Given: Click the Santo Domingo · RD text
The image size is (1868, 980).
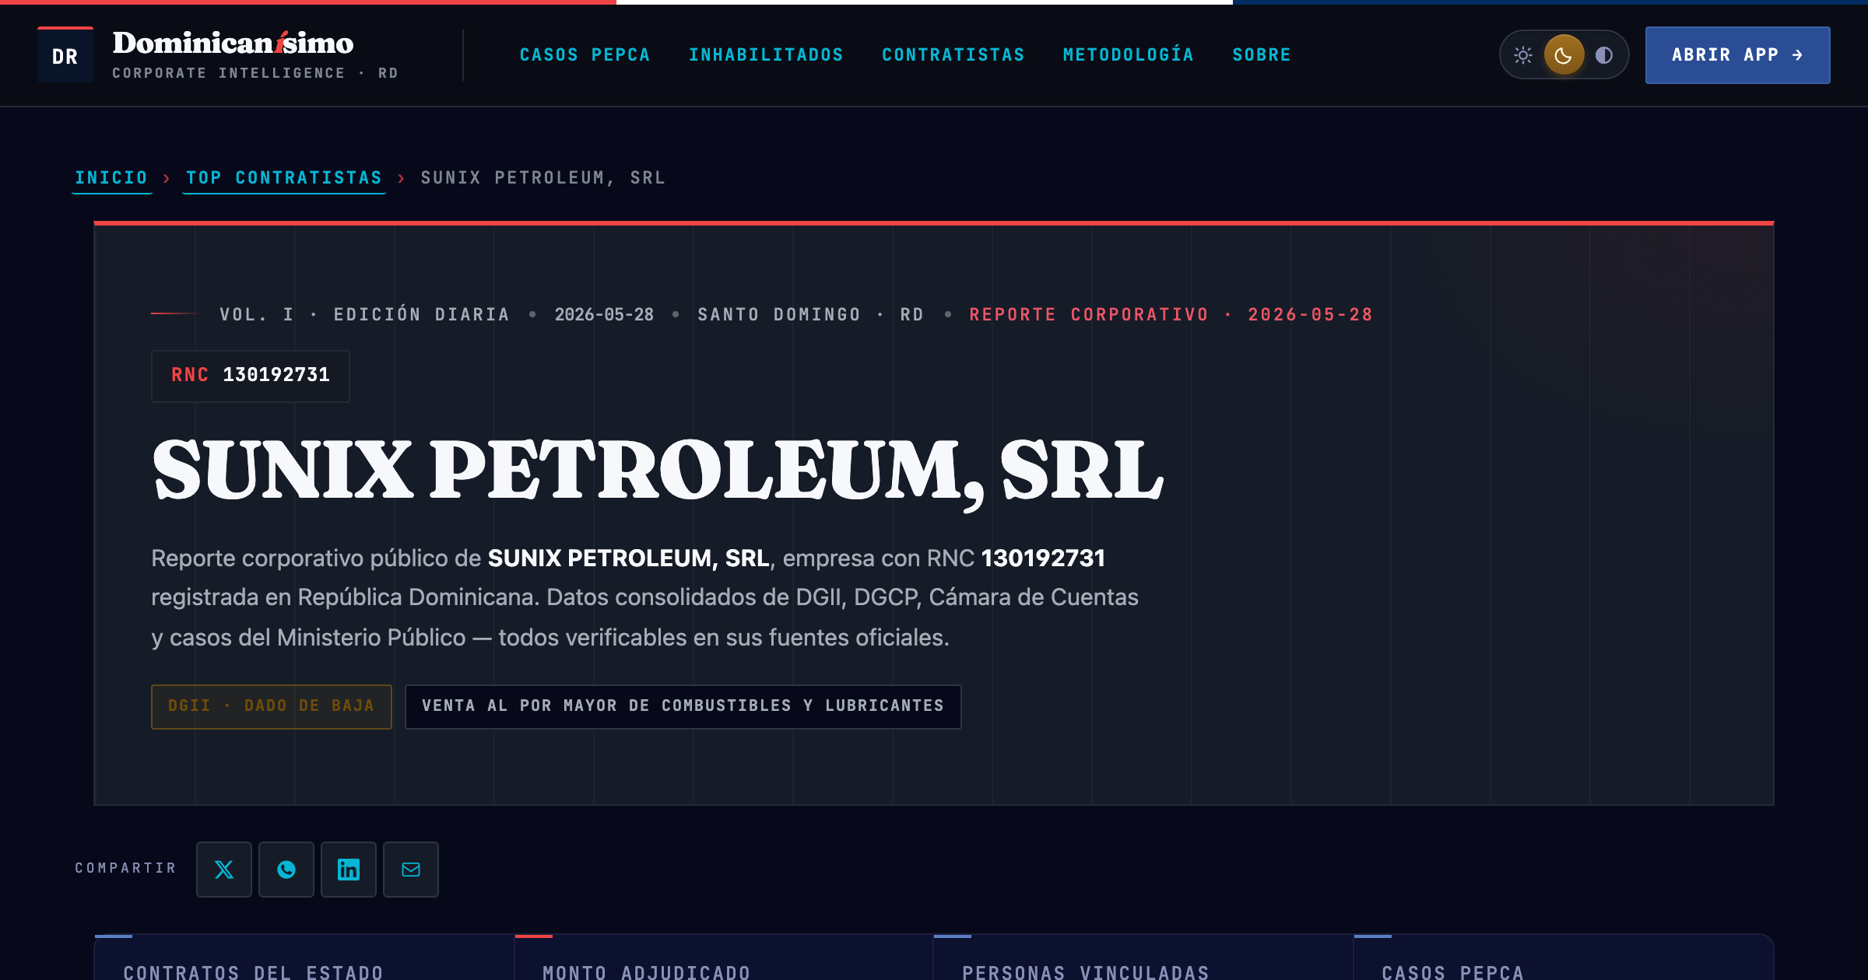Looking at the screenshot, I should 810,315.
